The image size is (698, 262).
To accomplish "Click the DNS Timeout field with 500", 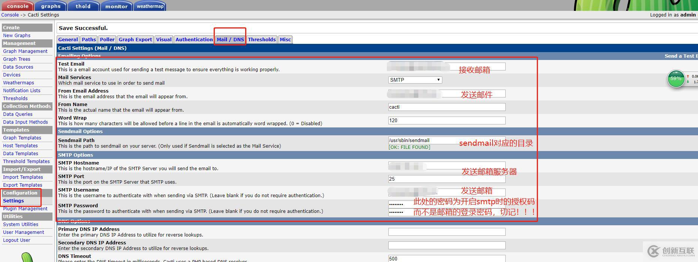I will coord(447,258).
